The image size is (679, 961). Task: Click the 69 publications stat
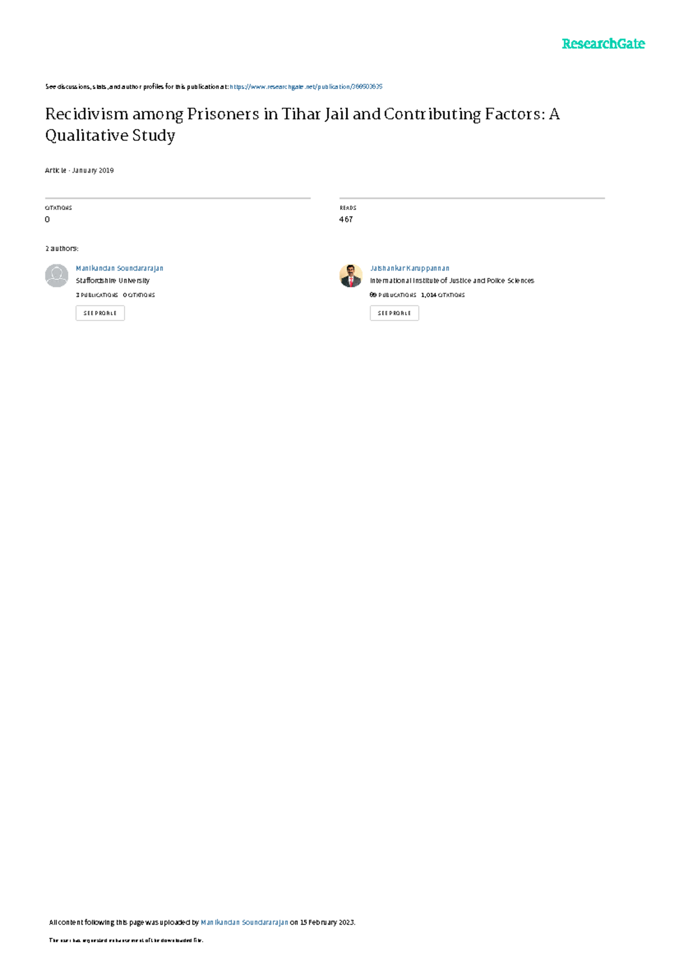click(393, 295)
